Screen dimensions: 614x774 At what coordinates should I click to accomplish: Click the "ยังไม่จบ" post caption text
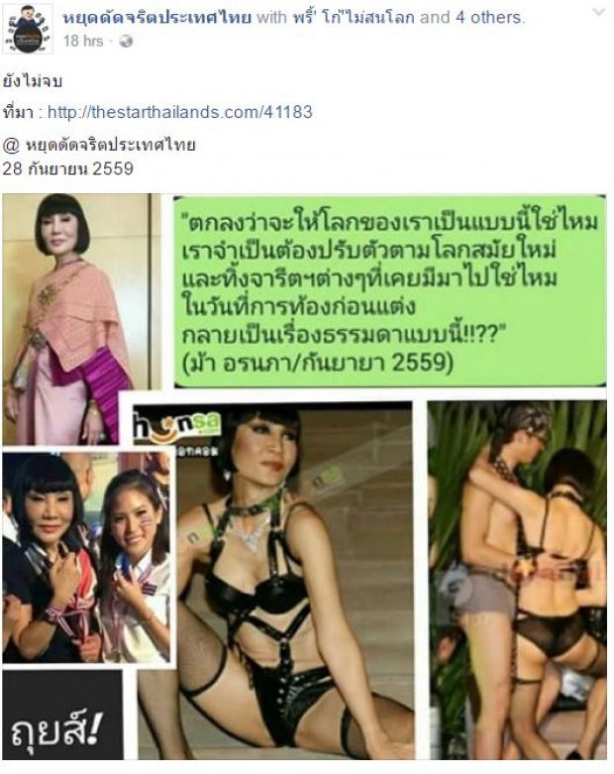(33, 81)
